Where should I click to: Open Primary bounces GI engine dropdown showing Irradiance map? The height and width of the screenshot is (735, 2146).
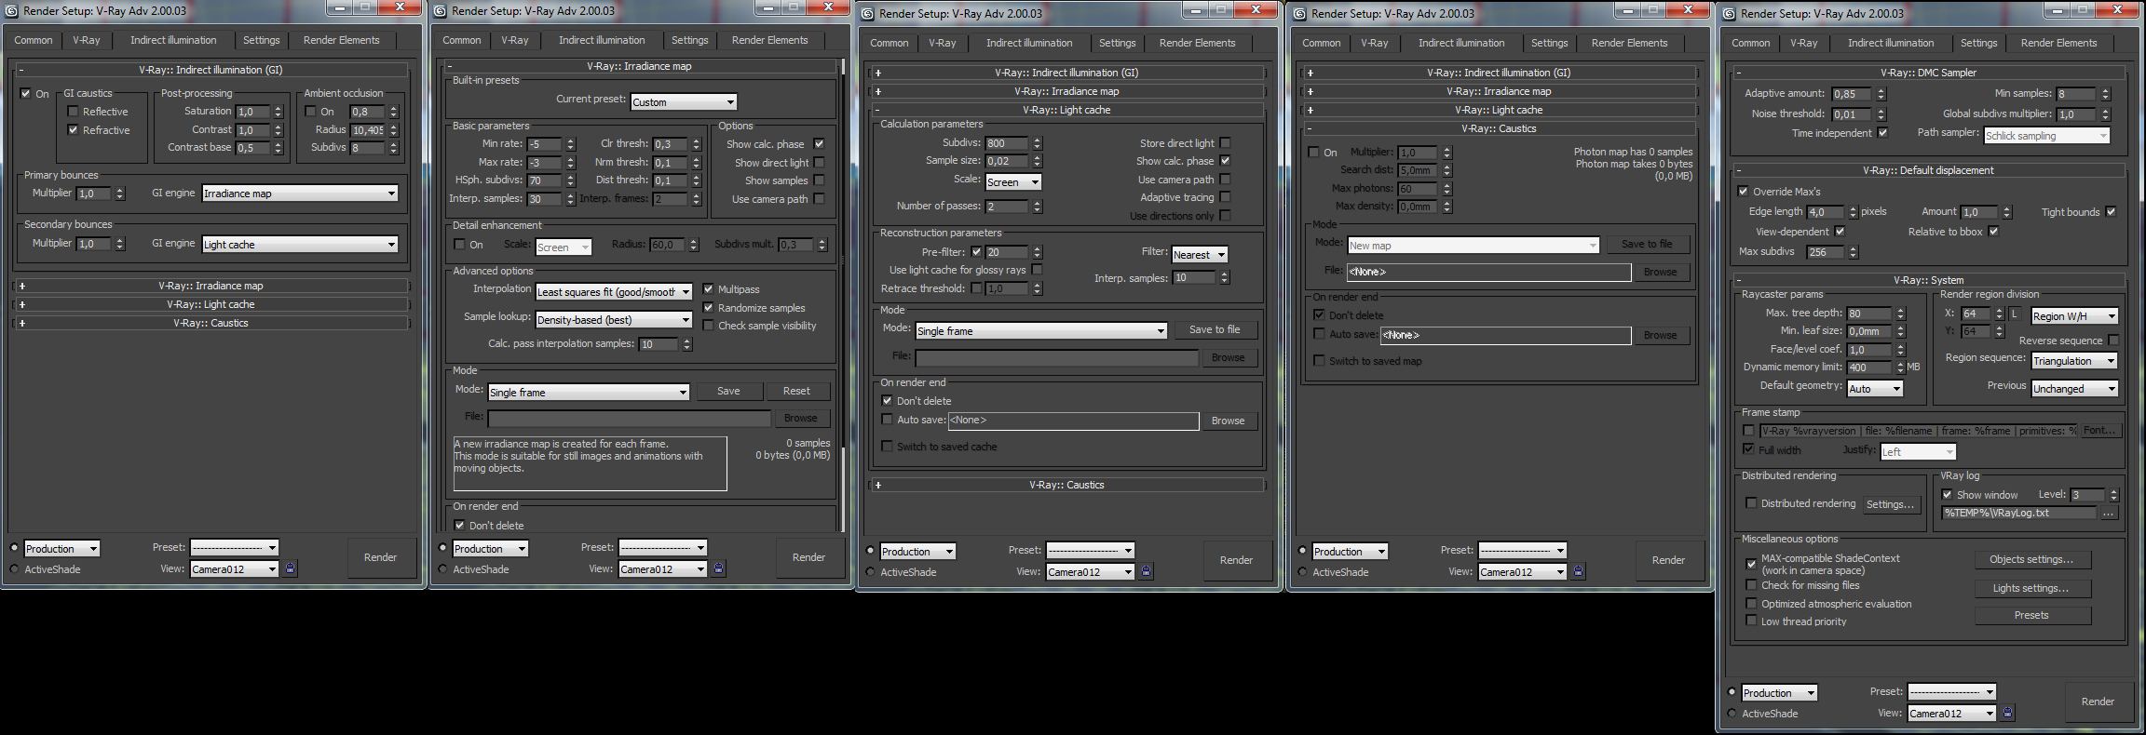[300, 194]
